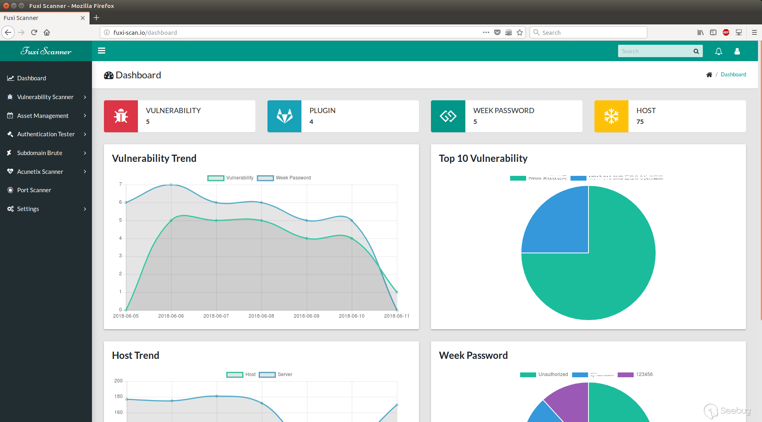762x422 pixels.
Task: Focus the dashboard Search input field
Action: pyautogui.click(x=656, y=51)
